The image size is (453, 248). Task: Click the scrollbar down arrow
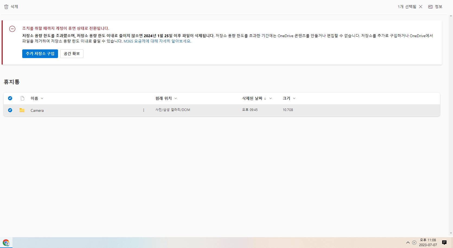(x=451, y=233)
